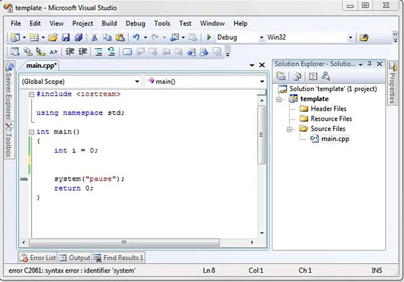The height and width of the screenshot is (282, 404).
Task: Click the Show All Files icon in Solution Explorer
Action: pyautogui.click(x=297, y=76)
